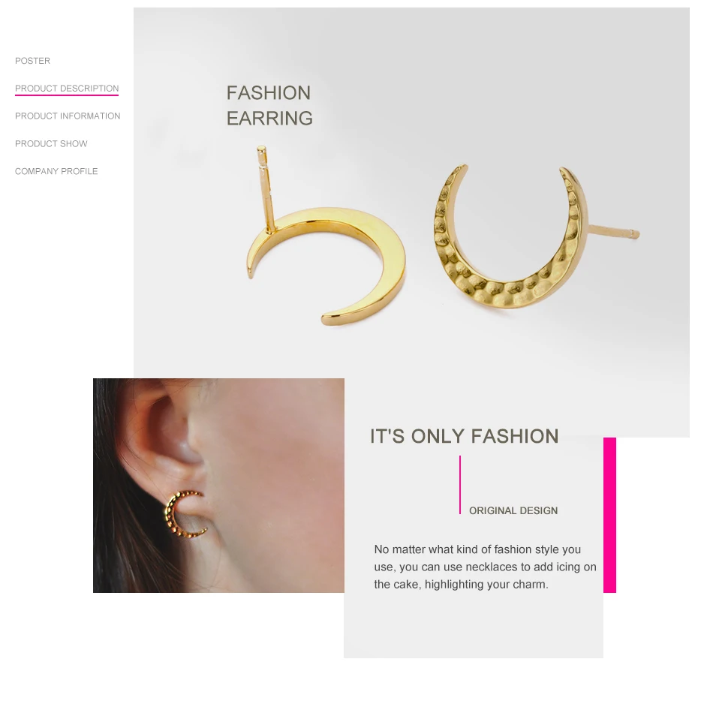Open the PRODUCT SHOW section

[51, 144]
